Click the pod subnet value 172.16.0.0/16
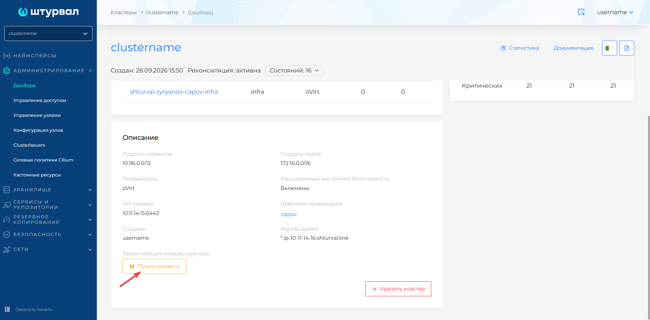 pos(296,163)
